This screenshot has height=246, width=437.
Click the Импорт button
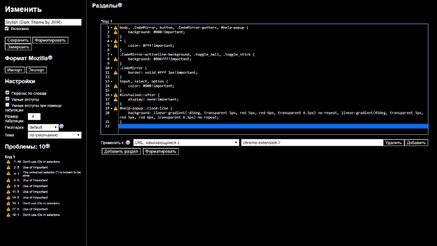coord(15,70)
